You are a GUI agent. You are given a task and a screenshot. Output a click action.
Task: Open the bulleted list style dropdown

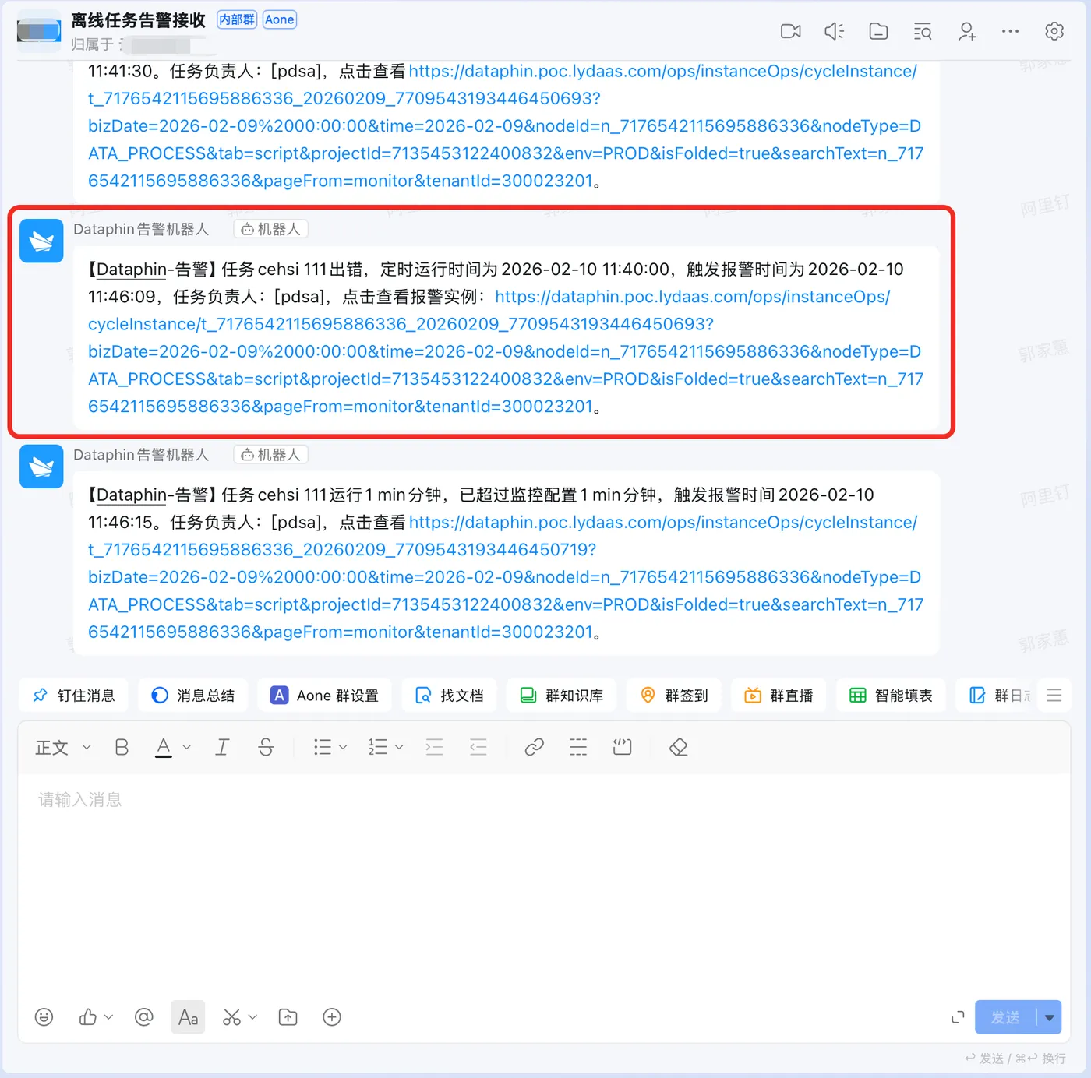click(x=343, y=748)
